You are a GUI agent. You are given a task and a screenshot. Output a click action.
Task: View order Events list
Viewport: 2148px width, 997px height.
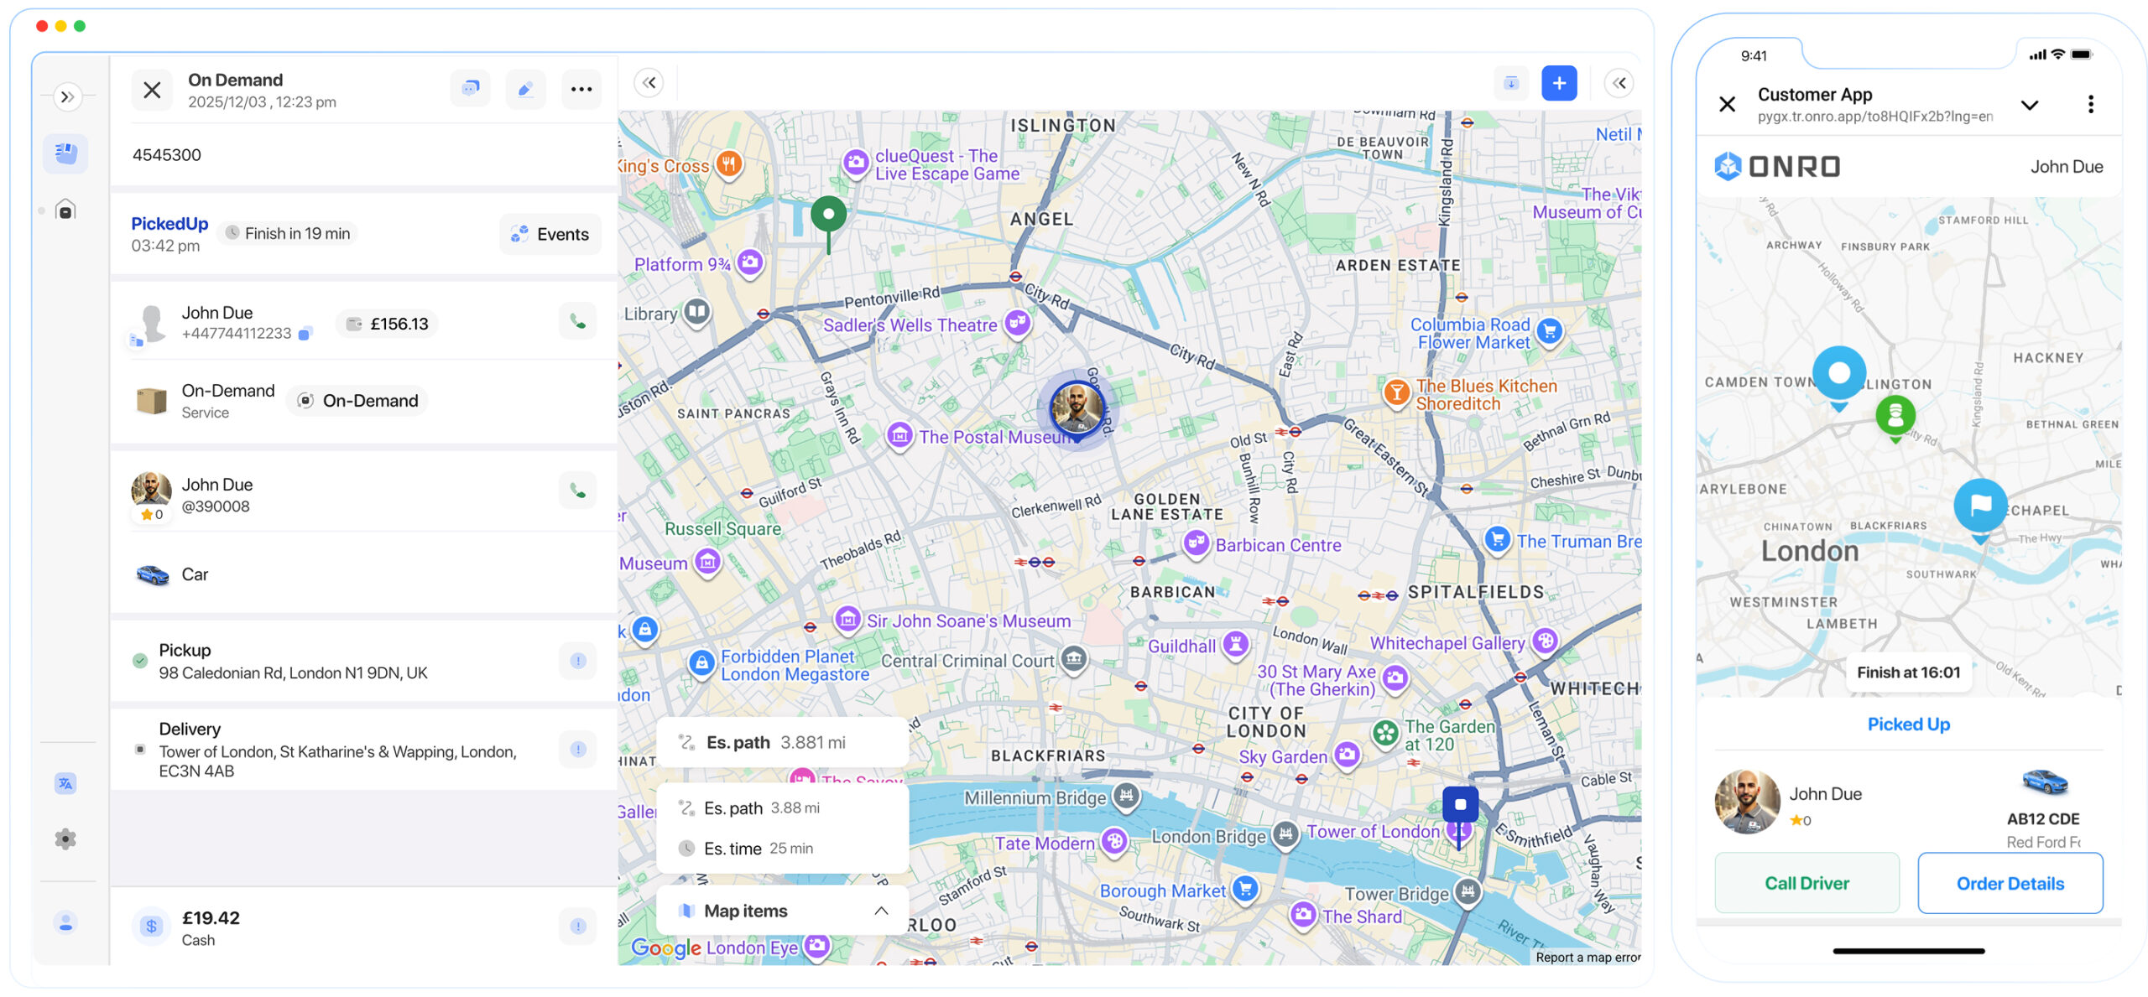coord(550,234)
